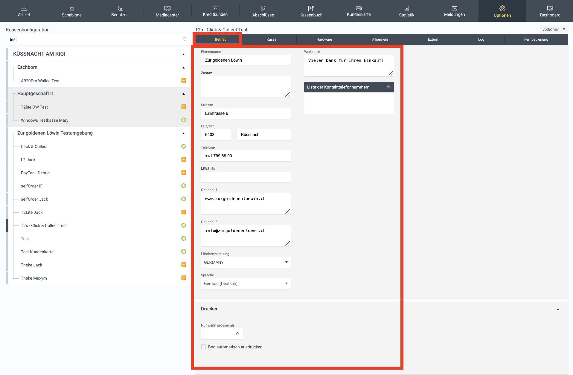Click the search magnifier icon in Kassenkonfiguration
This screenshot has width=573, height=375.
click(x=185, y=39)
